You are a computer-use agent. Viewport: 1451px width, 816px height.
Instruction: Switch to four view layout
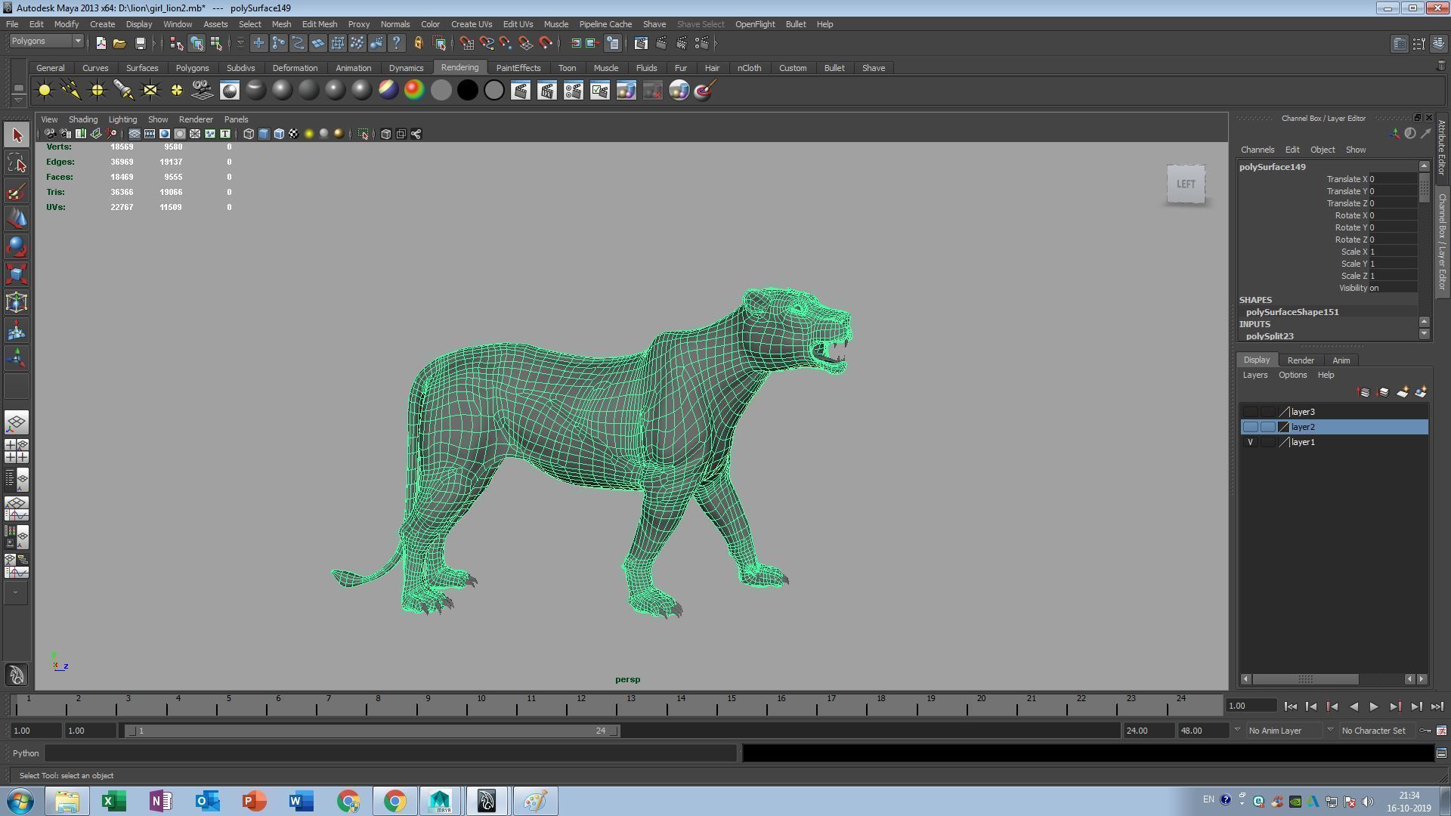click(17, 450)
